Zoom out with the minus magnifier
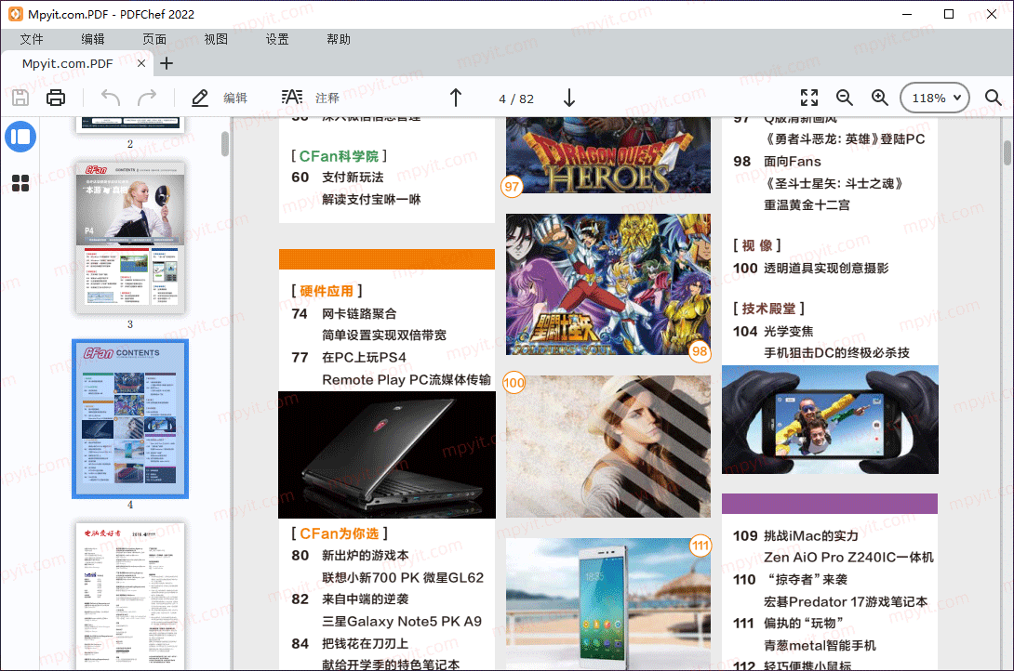 844,98
